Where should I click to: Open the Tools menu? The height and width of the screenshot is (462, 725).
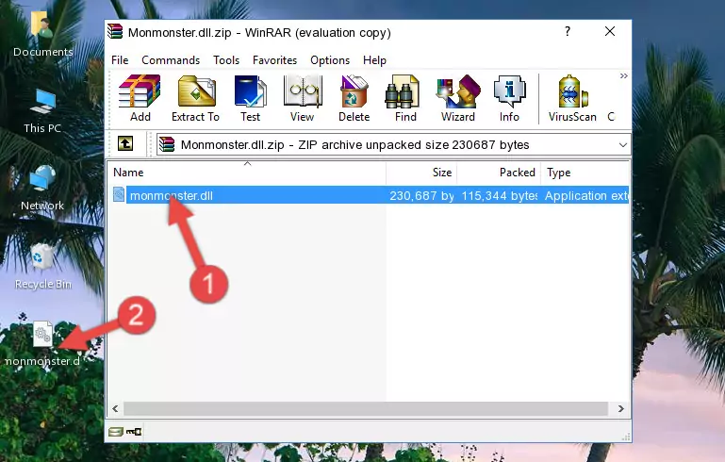coord(226,60)
